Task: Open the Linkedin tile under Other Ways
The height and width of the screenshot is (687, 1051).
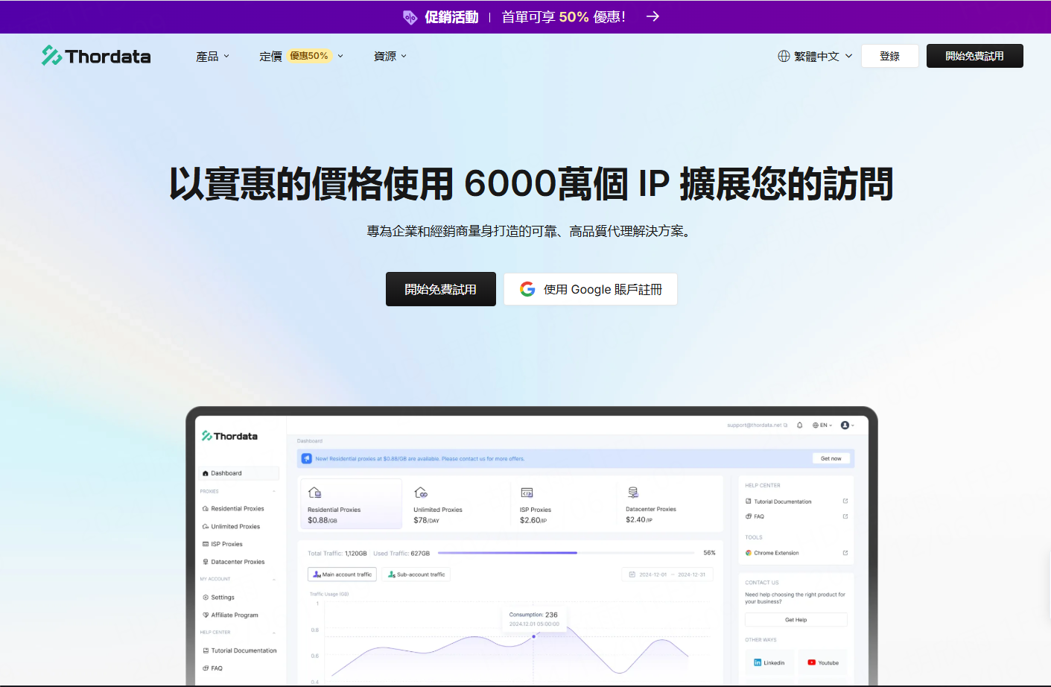Action: coord(769,662)
